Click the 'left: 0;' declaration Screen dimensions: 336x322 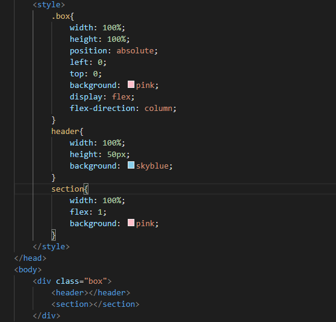tap(88, 62)
